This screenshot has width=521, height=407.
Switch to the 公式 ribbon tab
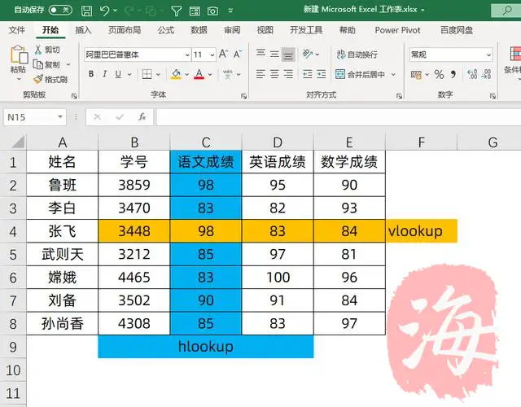[166, 30]
